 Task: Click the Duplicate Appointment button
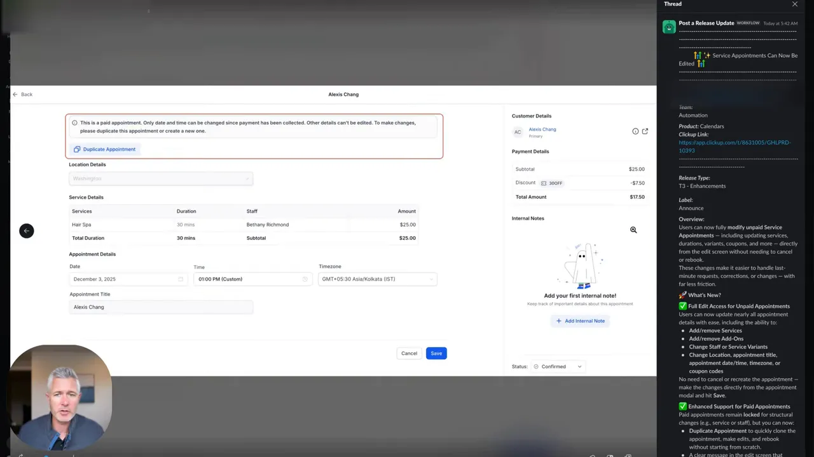click(x=104, y=149)
